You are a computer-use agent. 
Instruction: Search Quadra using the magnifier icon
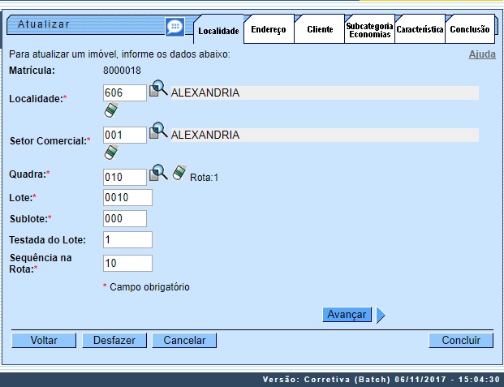[158, 173]
